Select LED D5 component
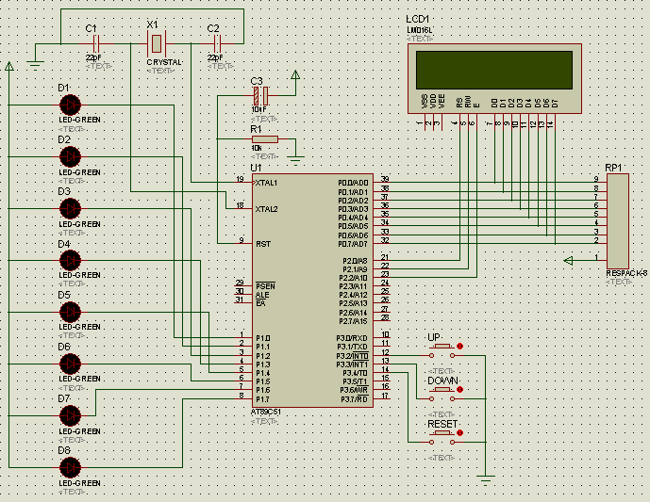Viewport: 650px width, 502px height. click(70, 312)
